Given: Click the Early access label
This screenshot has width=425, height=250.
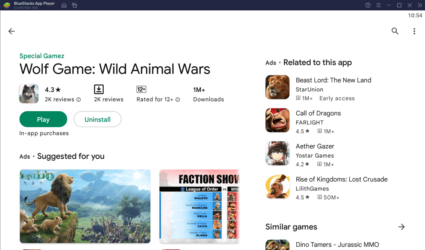Looking at the screenshot, I should [337, 98].
